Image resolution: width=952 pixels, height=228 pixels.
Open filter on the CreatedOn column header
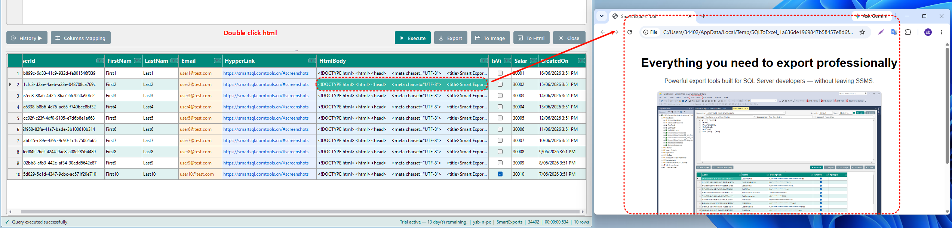(581, 61)
